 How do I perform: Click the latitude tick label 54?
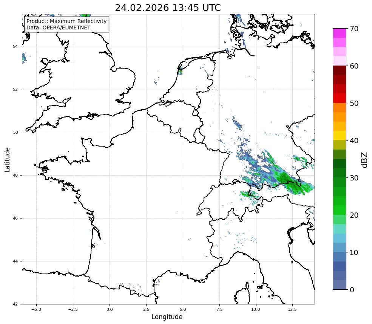click(x=15, y=46)
